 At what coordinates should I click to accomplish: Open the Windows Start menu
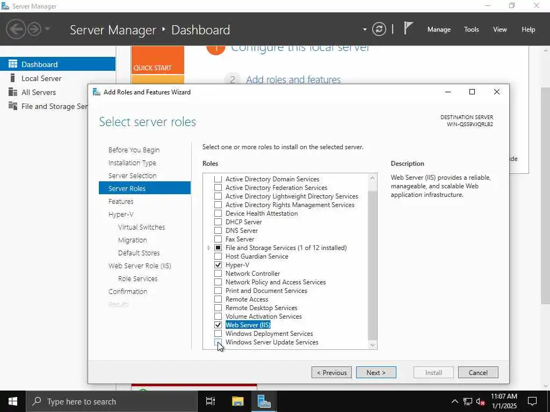(13, 401)
